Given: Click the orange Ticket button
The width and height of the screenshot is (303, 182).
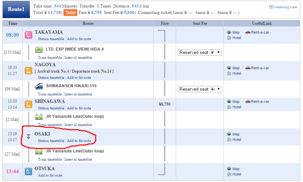Looking at the screenshot, I should coord(70,13).
